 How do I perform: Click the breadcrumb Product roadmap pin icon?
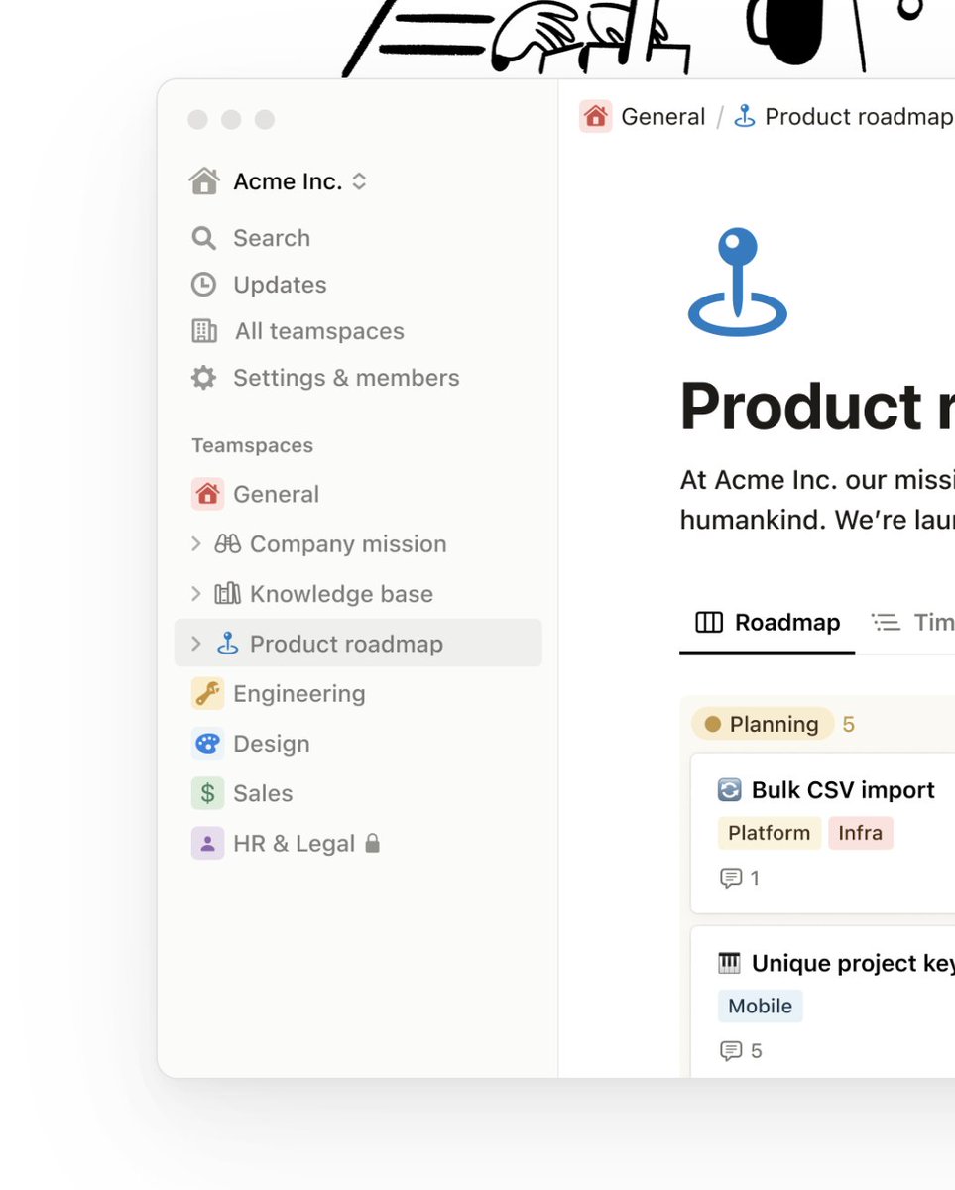click(745, 116)
